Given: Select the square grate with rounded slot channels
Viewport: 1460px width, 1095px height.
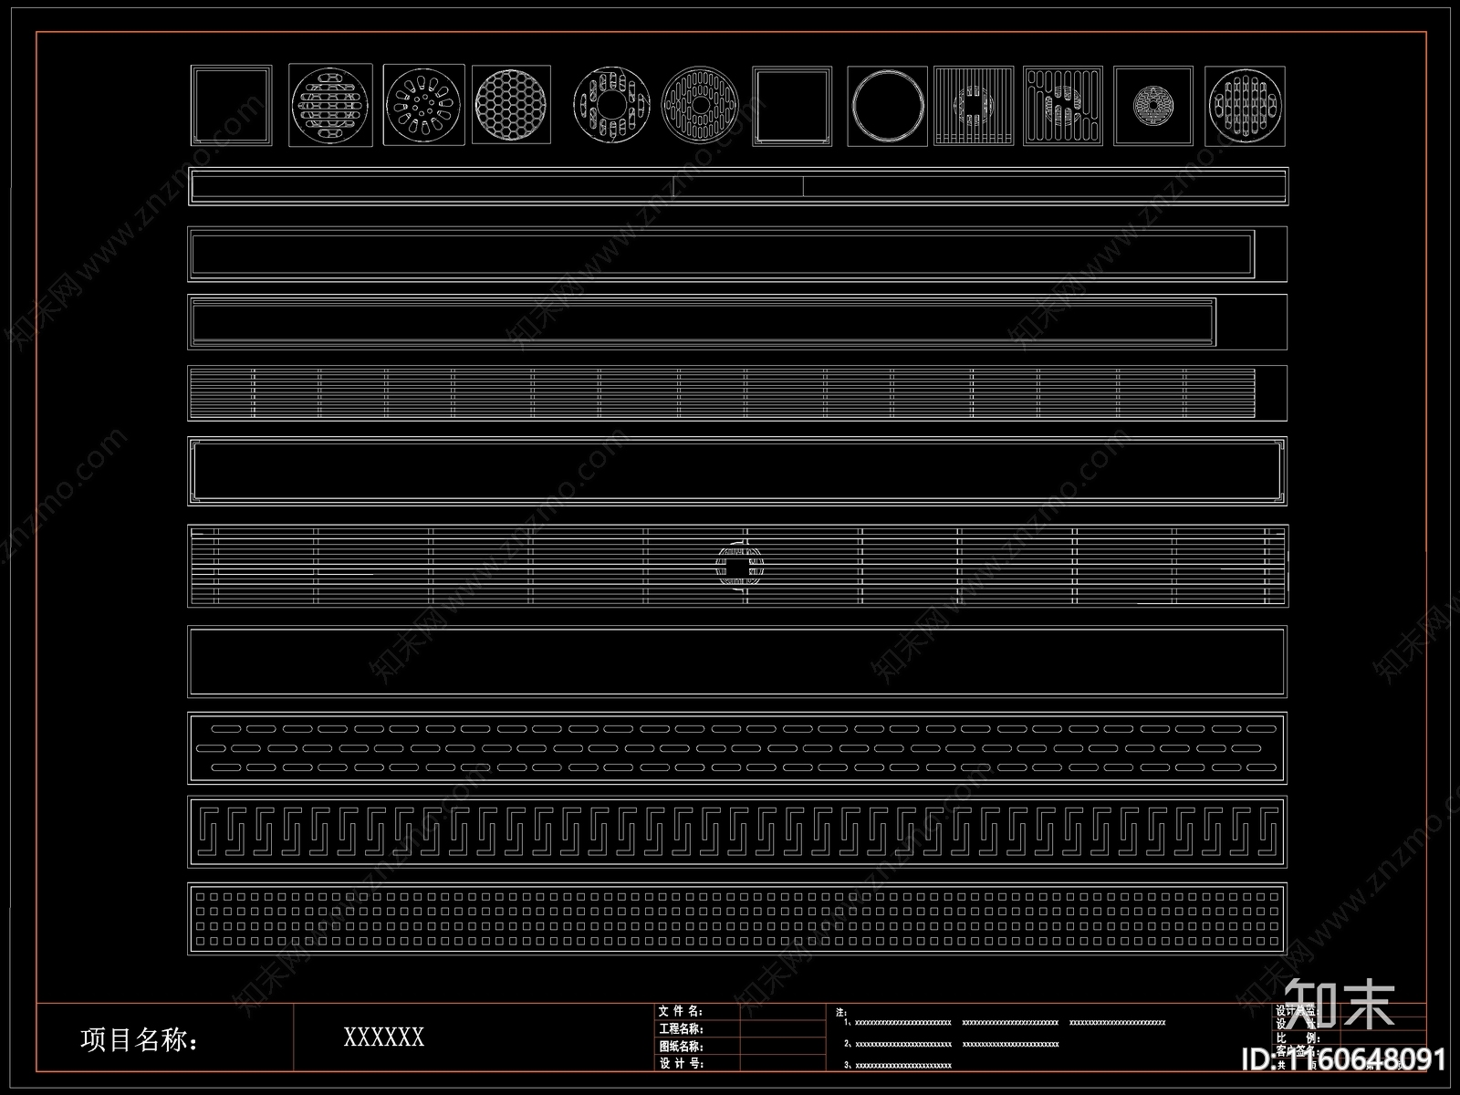Looking at the screenshot, I should pos(1063,105).
